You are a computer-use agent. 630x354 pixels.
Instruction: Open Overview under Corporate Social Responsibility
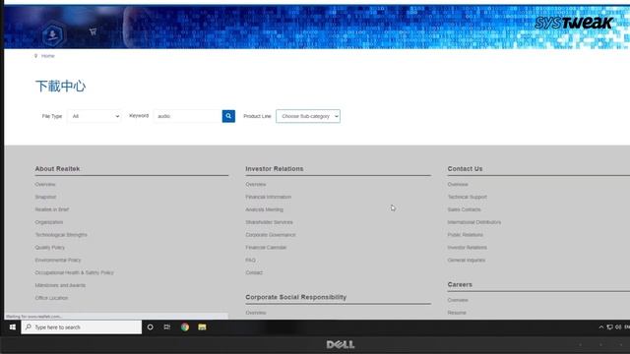pos(256,313)
